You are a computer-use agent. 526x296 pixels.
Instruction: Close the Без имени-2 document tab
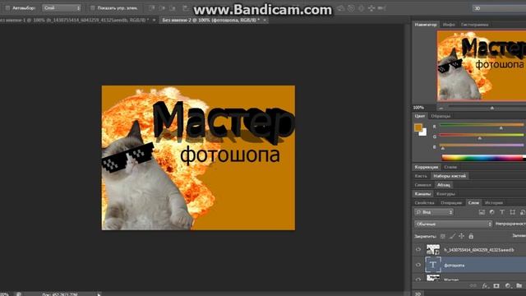point(265,20)
